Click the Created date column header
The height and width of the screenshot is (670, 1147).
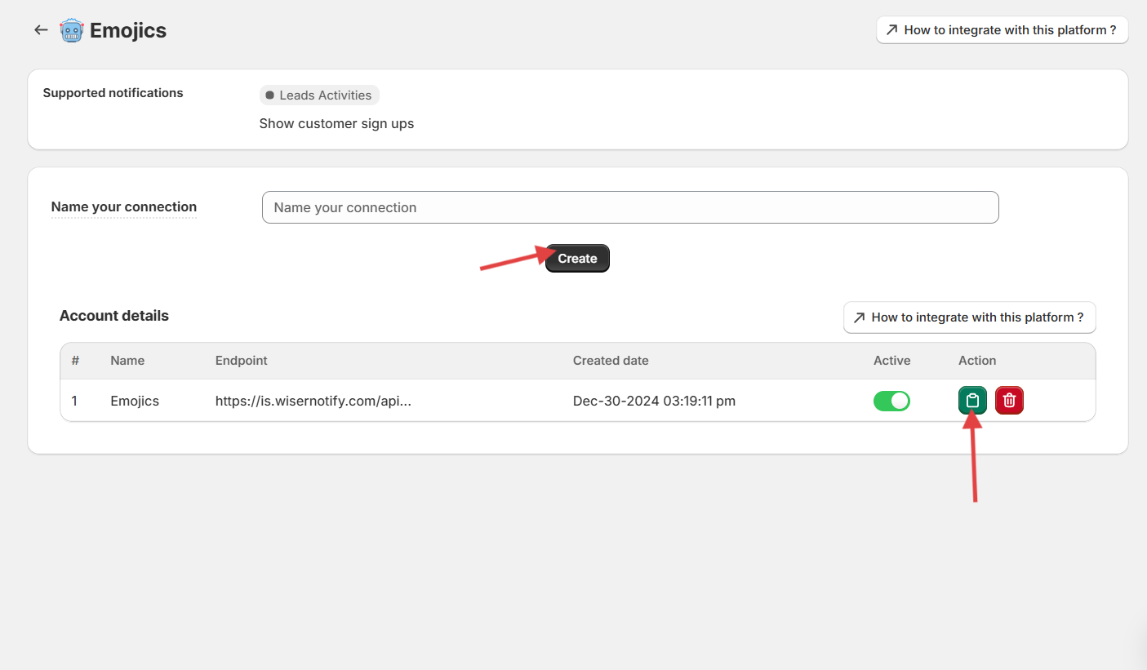(x=611, y=361)
